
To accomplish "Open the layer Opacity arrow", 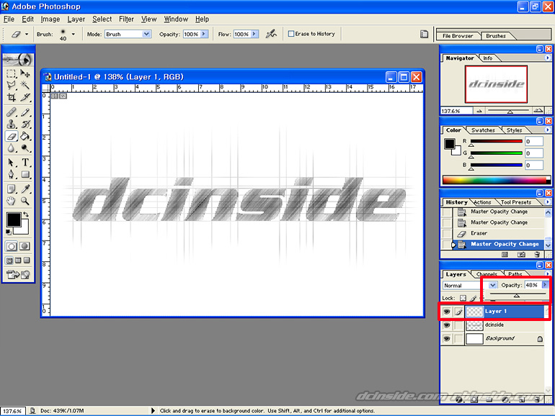I will pyautogui.click(x=545, y=285).
